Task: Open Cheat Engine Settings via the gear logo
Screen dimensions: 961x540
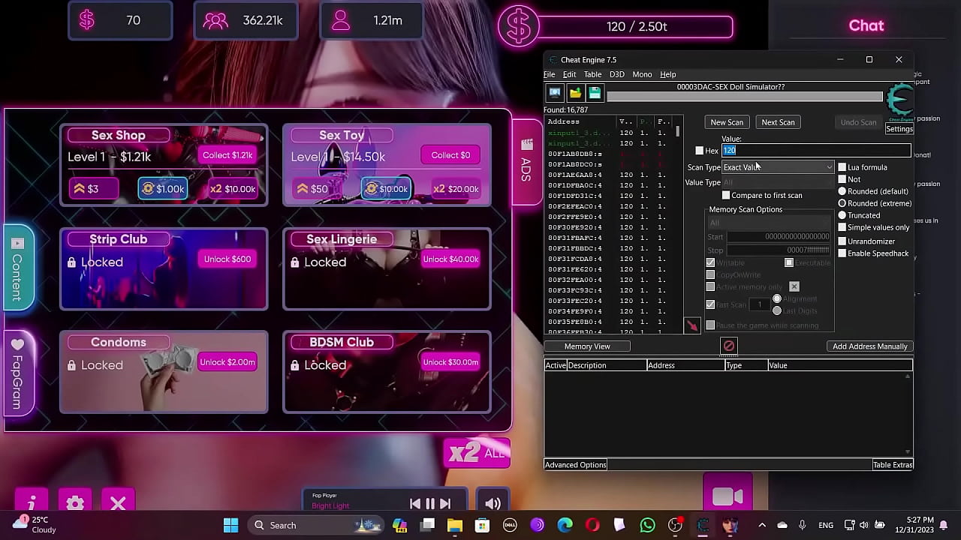Action: pyautogui.click(x=899, y=101)
